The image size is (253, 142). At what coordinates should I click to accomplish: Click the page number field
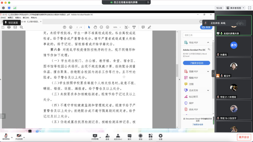pyautogui.click(x=77, y=27)
